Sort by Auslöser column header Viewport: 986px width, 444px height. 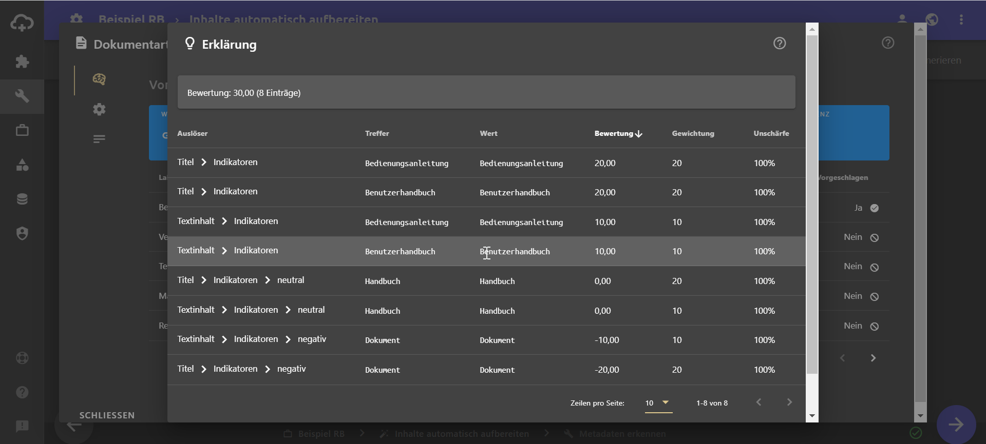click(x=193, y=133)
